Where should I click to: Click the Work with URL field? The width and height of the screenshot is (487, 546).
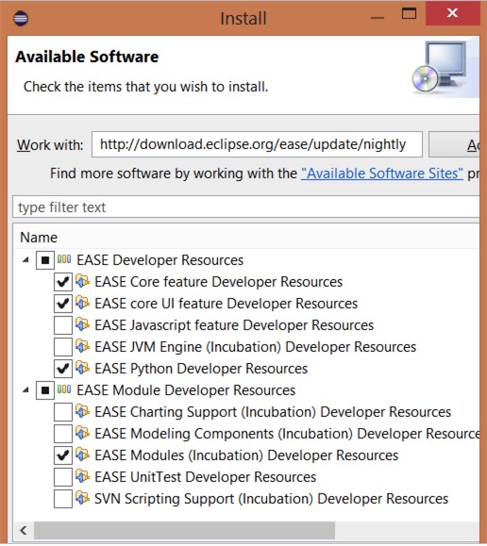point(257,144)
